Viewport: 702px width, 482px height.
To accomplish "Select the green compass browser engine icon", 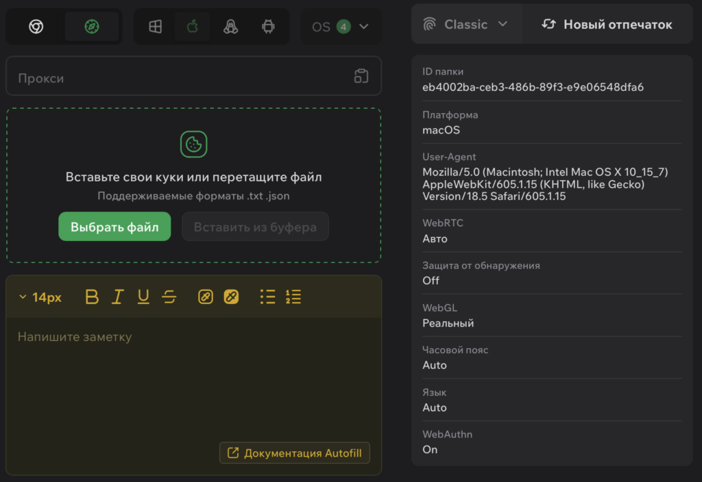I will tap(92, 27).
